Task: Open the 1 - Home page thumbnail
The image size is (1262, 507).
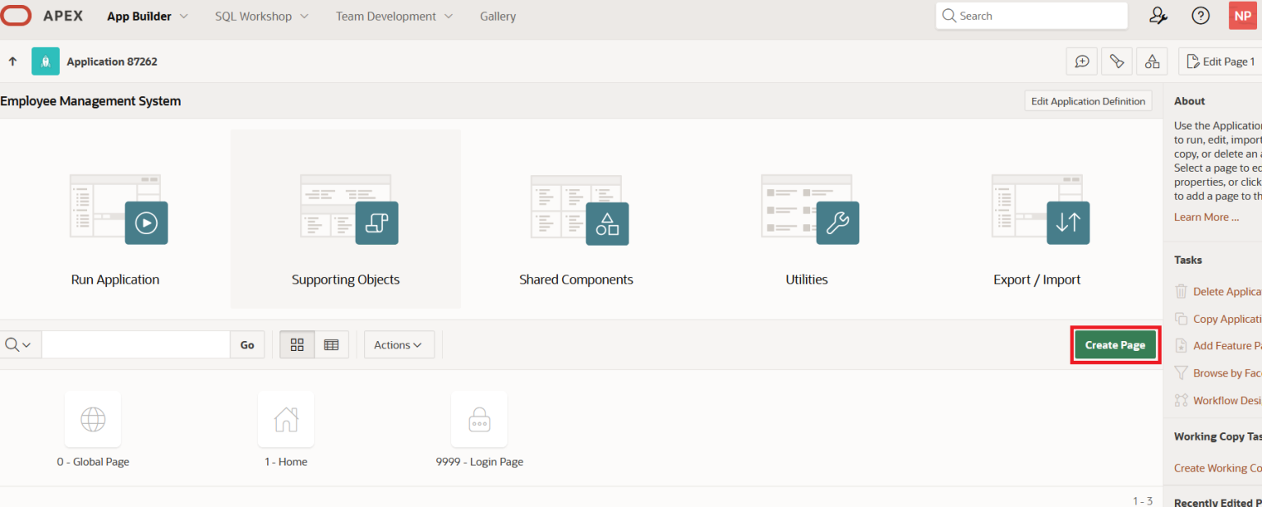Action: 286,419
